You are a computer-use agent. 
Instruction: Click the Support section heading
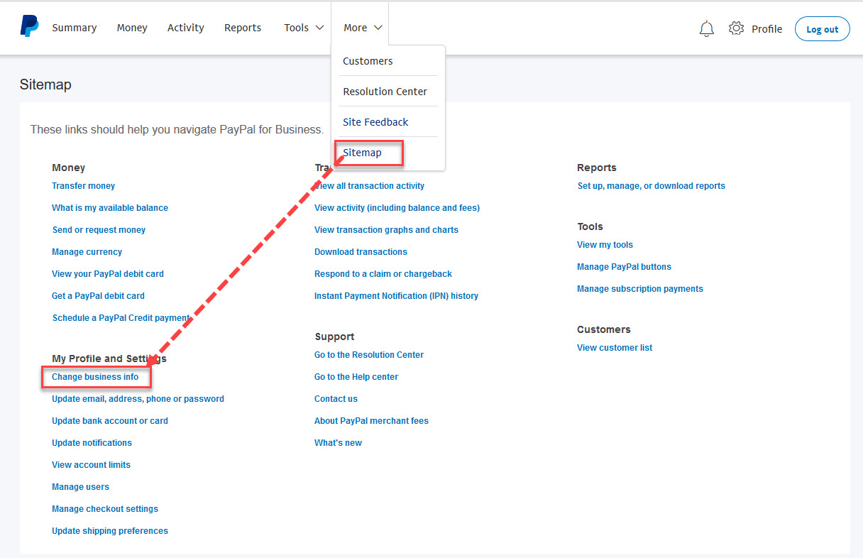[x=334, y=337]
